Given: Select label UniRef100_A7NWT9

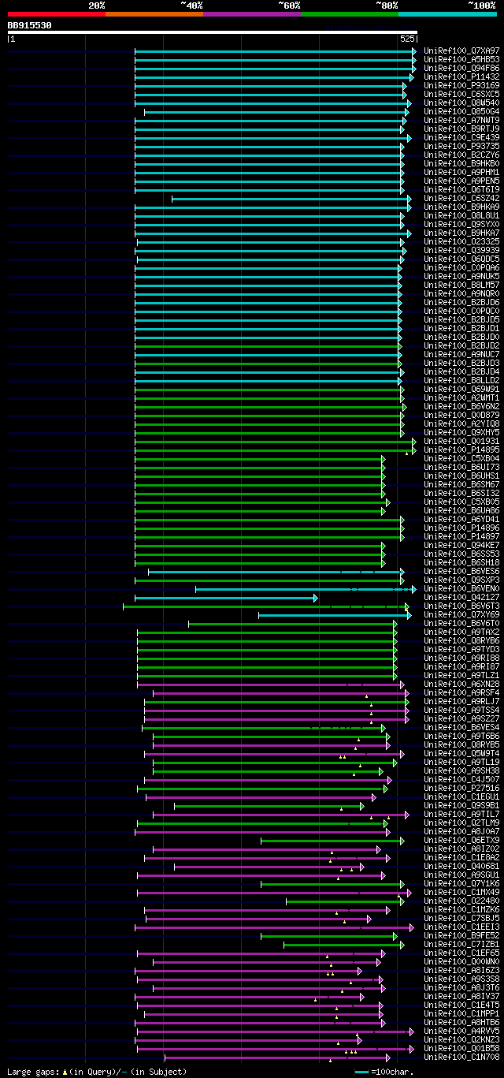Looking at the screenshot, I should 461,120.
